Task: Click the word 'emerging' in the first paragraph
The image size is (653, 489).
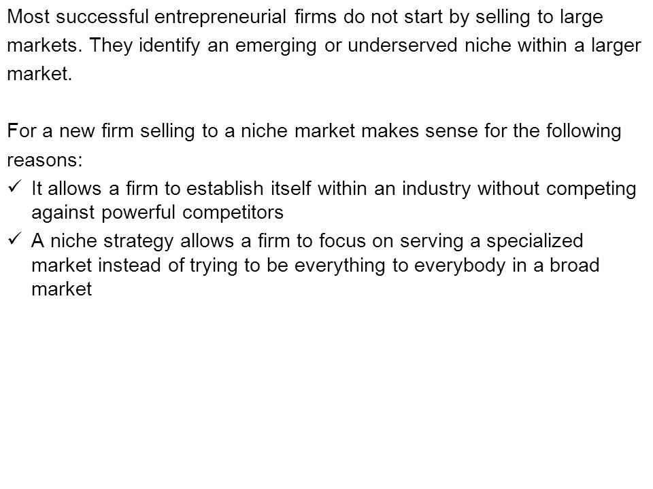Action: [275, 46]
